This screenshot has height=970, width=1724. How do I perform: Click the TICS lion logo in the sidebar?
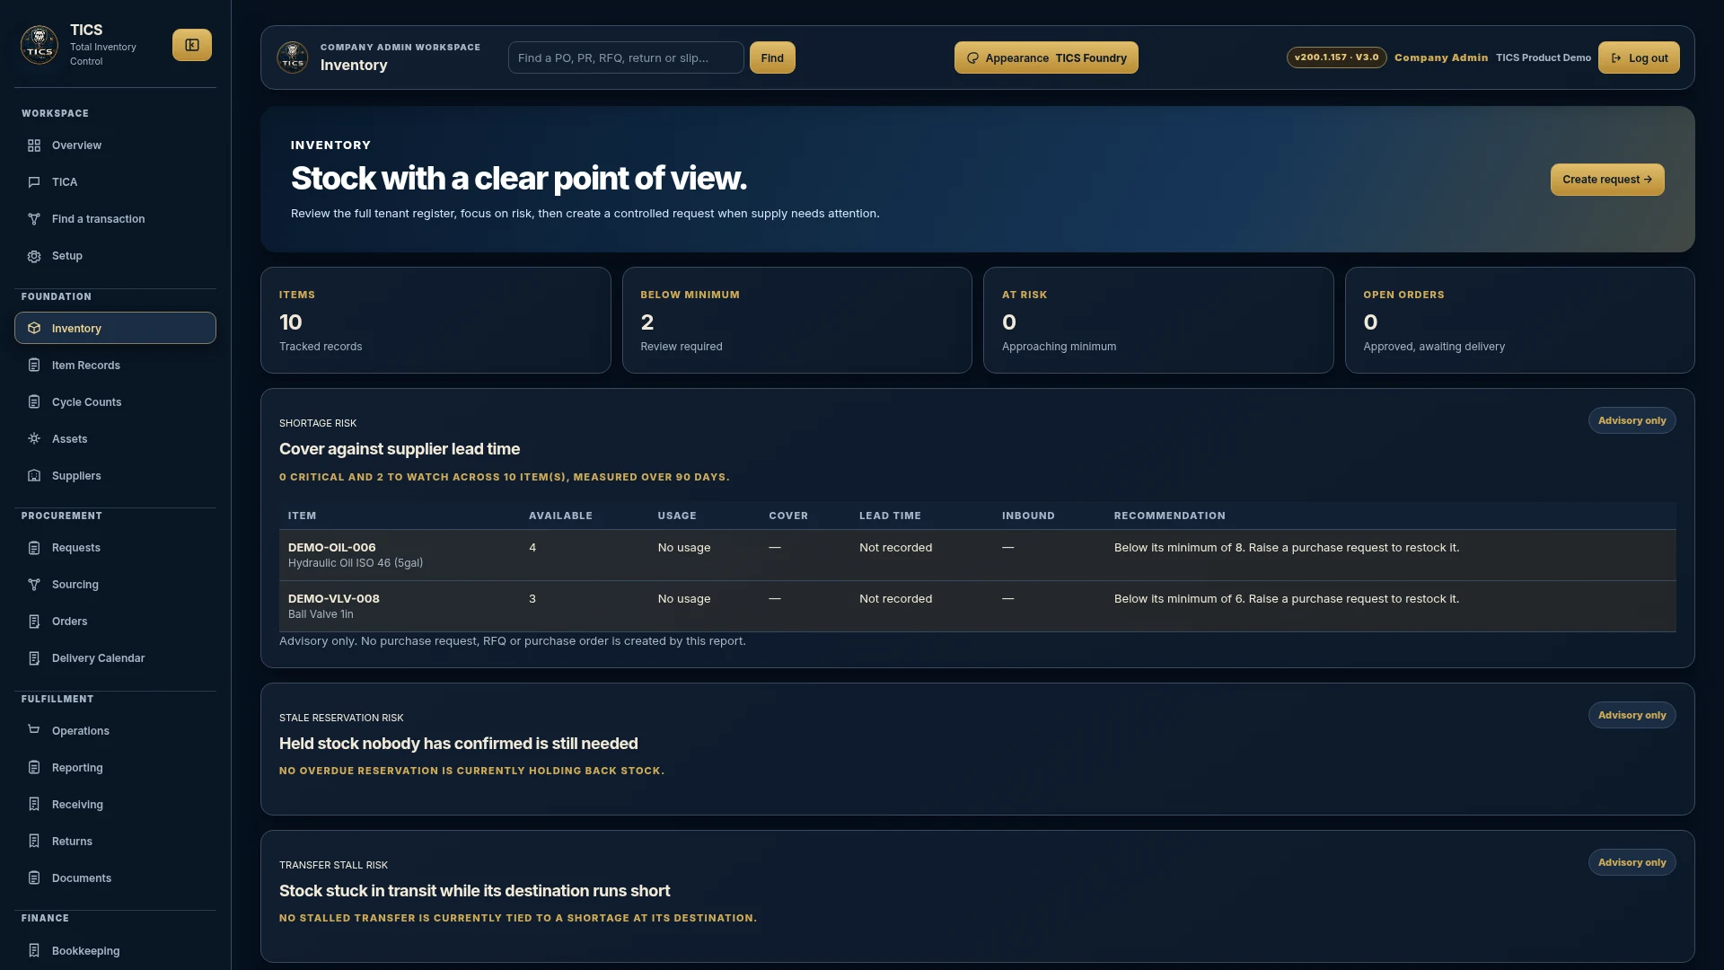[40, 45]
